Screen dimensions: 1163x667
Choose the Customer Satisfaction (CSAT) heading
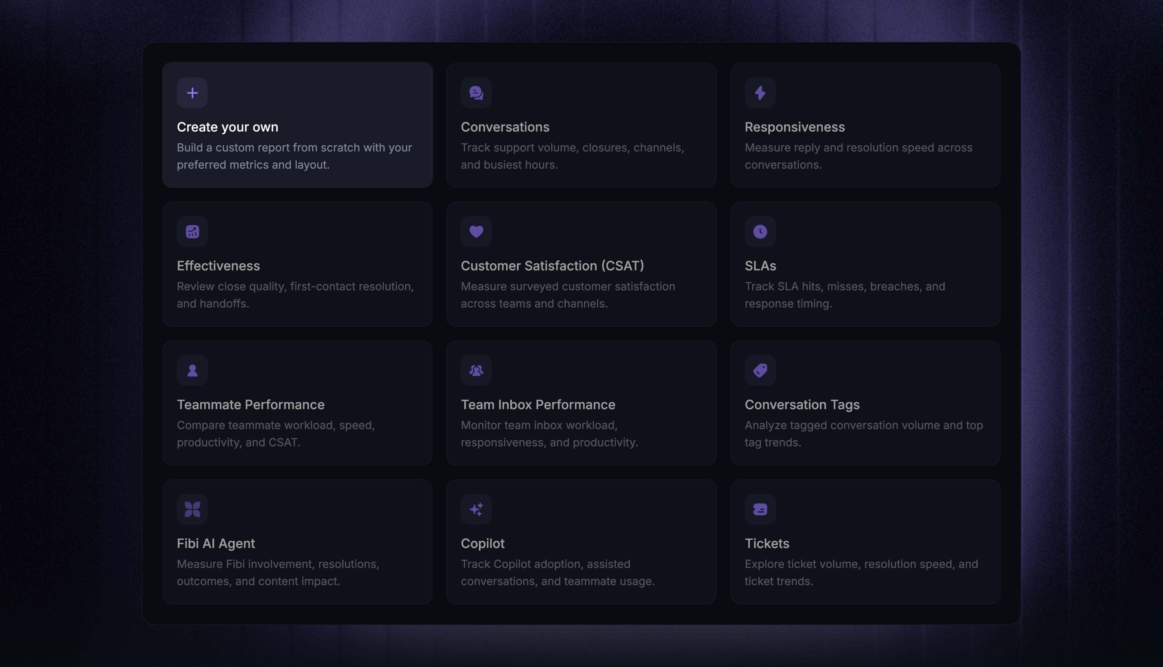click(552, 266)
